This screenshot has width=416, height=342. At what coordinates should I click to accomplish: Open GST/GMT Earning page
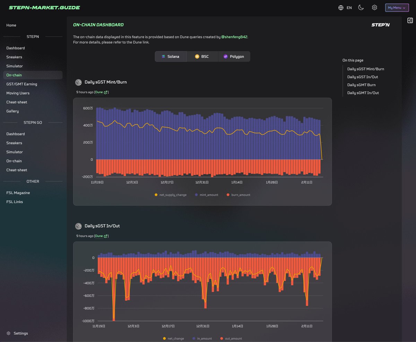coord(21,84)
